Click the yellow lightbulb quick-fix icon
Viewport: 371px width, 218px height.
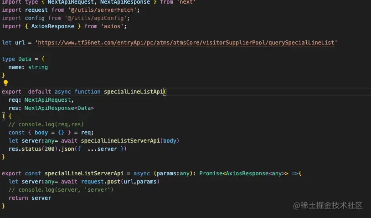[5, 83]
